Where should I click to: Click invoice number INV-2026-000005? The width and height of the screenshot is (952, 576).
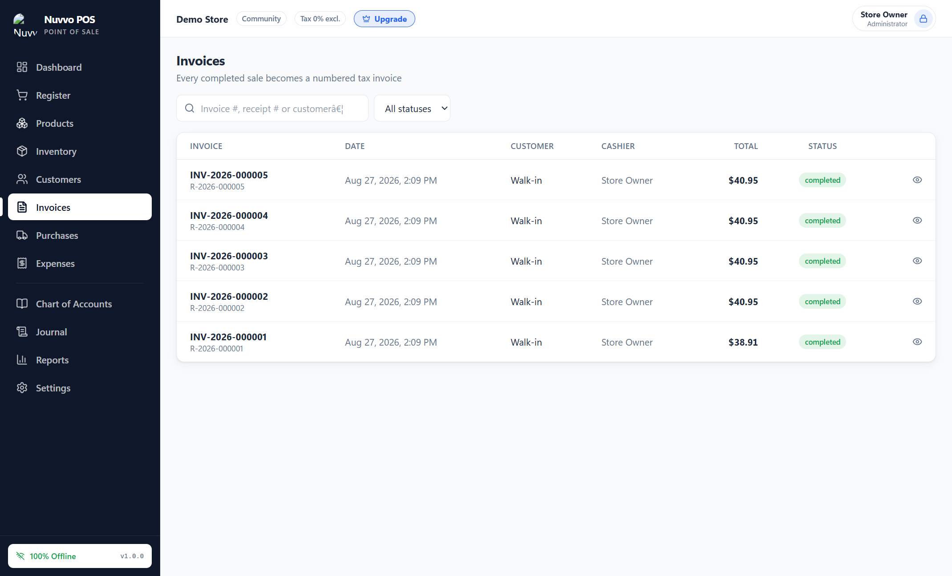click(x=229, y=175)
